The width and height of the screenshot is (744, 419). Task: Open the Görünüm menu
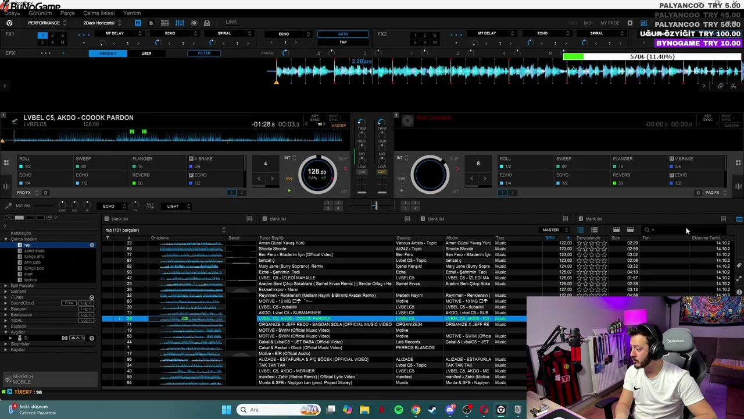[40, 13]
